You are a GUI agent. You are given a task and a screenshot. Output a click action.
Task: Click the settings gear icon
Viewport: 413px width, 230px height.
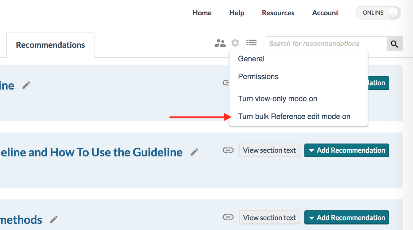point(235,43)
